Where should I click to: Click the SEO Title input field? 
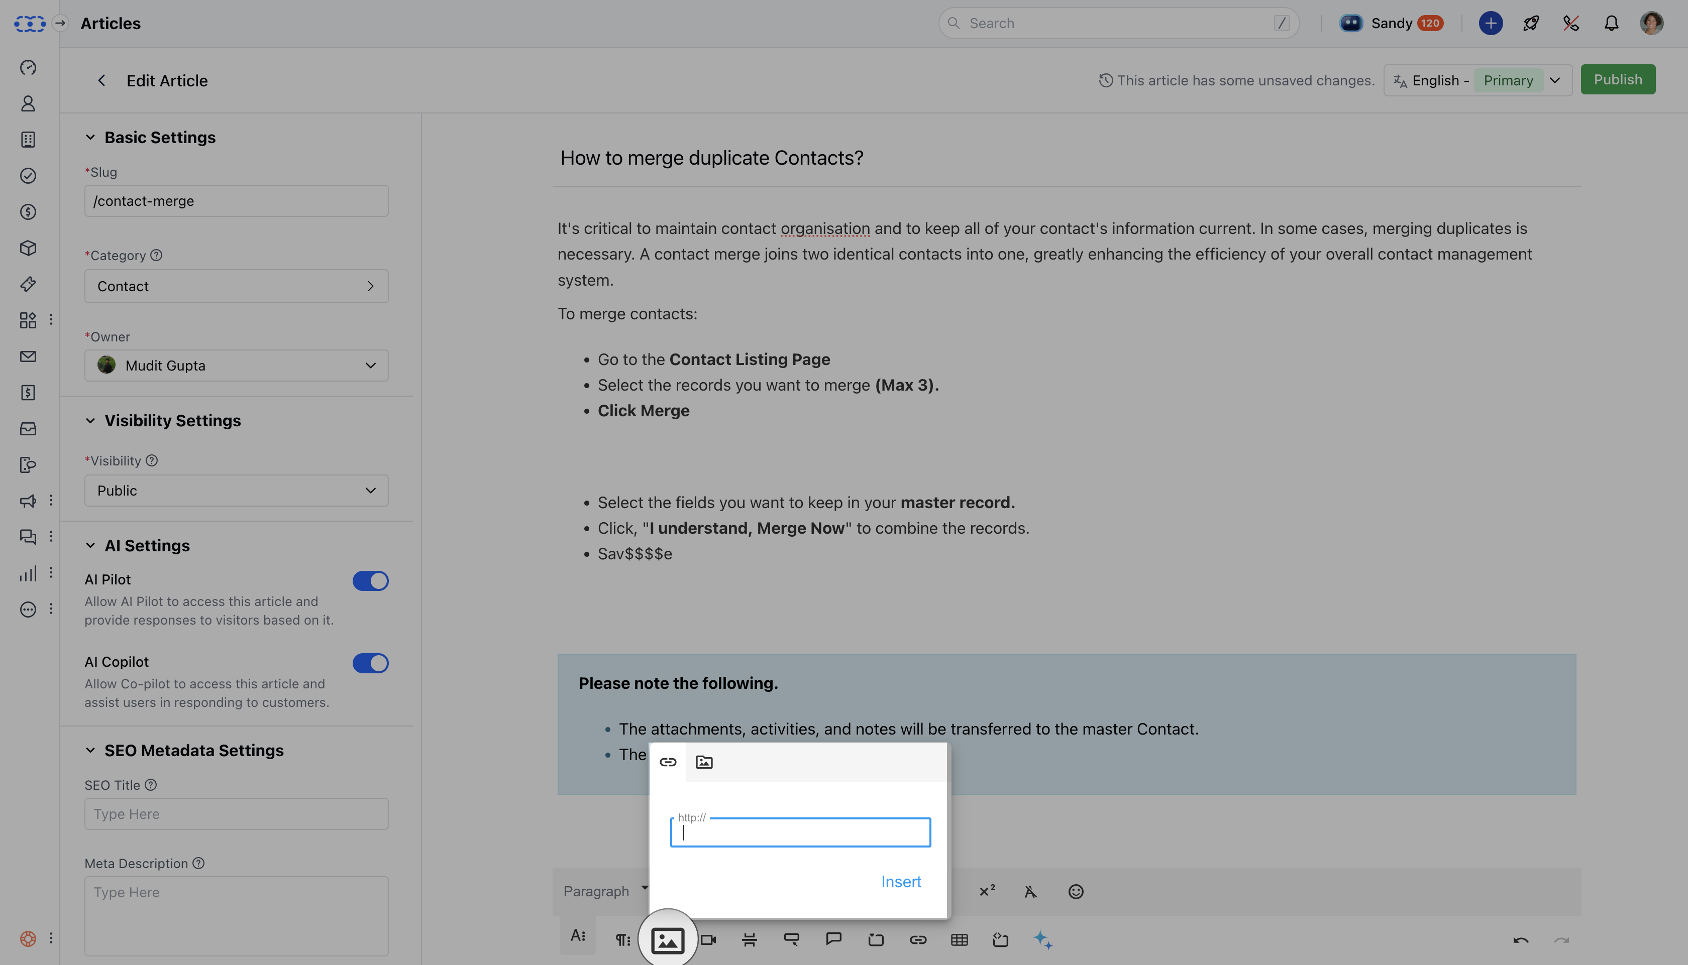click(x=236, y=814)
